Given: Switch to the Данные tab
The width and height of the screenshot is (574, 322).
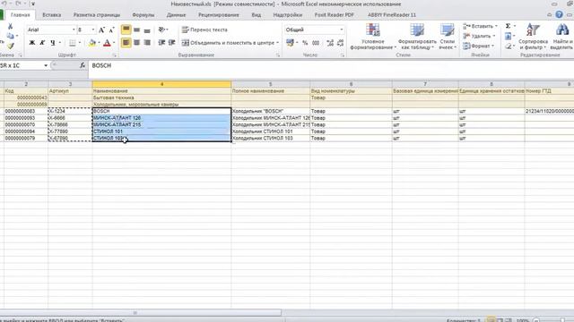Looking at the screenshot, I should (x=176, y=15).
